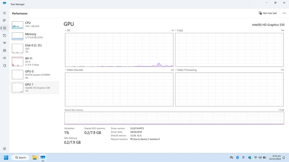Open File Explorer from the taskbar

pos(34,158)
